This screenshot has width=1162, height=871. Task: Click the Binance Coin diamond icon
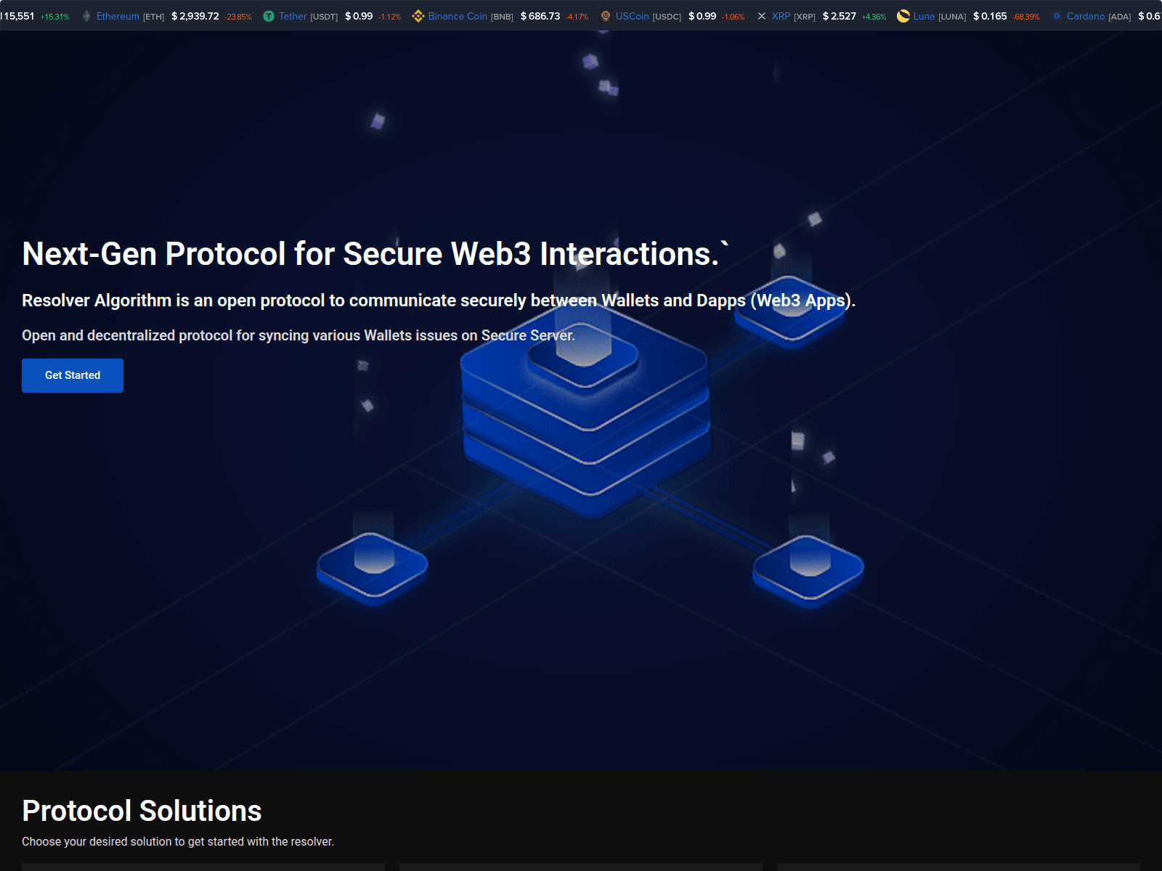click(x=418, y=16)
